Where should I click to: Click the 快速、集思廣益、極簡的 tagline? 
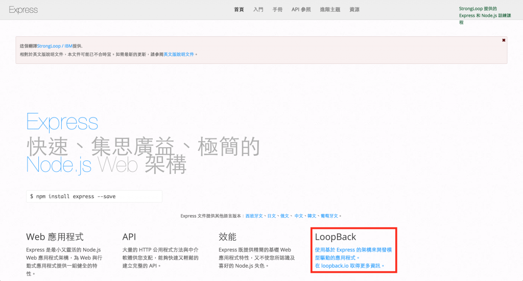[143, 146]
